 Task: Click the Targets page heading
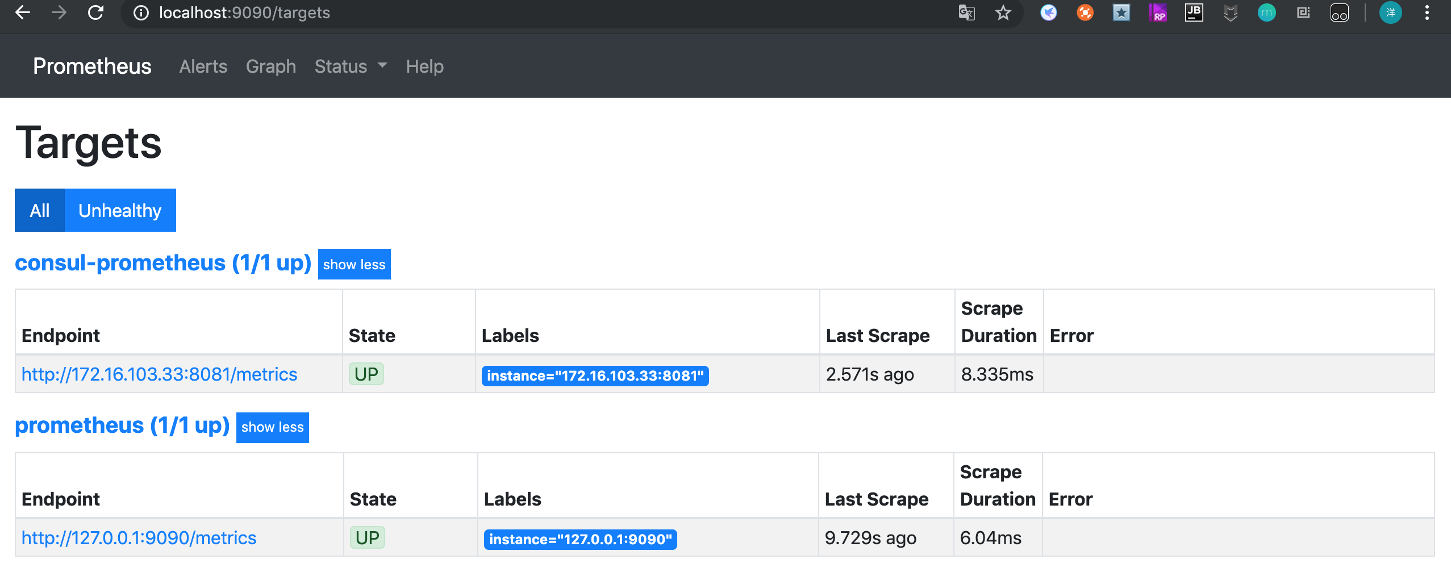[x=89, y=143]
